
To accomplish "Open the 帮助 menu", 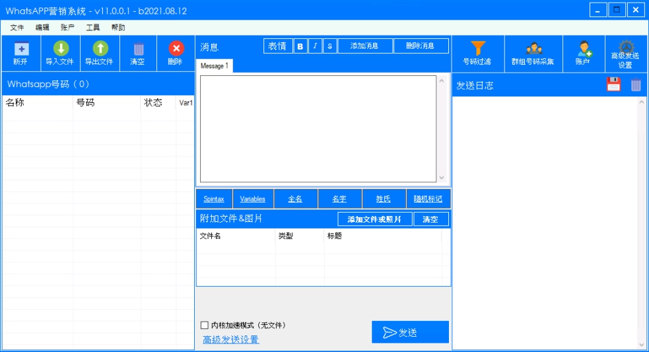I will 118,27.
